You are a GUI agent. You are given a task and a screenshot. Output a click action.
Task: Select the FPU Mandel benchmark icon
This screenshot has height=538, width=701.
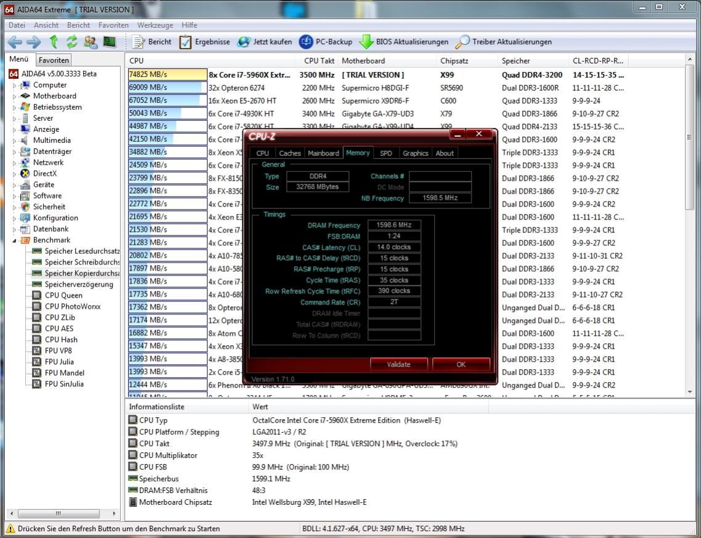click(x=36, y=373)
